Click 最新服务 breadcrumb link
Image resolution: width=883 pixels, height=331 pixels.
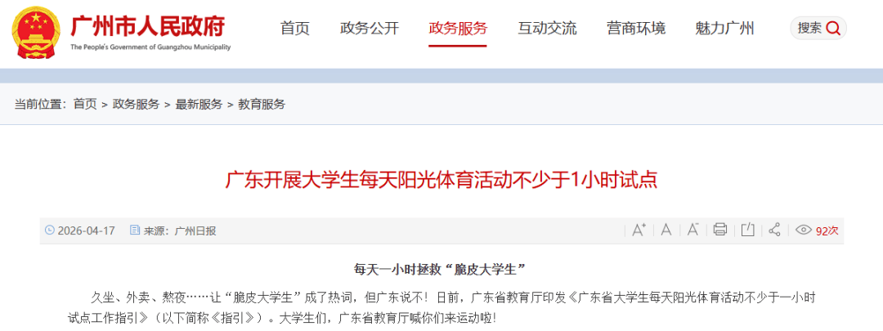click(199, 104)
